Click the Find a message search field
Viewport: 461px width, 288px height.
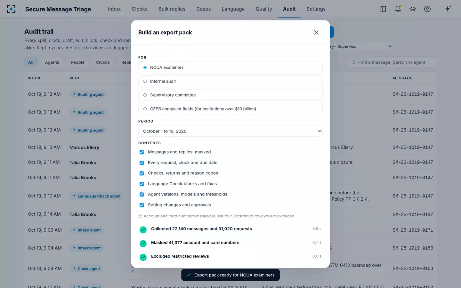392,62
